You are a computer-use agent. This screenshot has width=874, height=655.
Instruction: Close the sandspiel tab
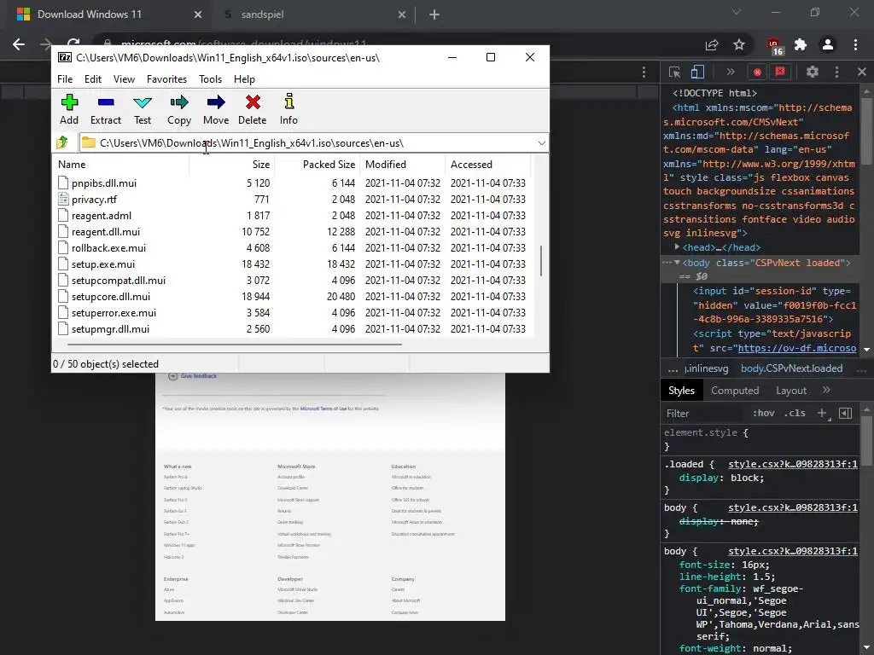coord(402,14)
